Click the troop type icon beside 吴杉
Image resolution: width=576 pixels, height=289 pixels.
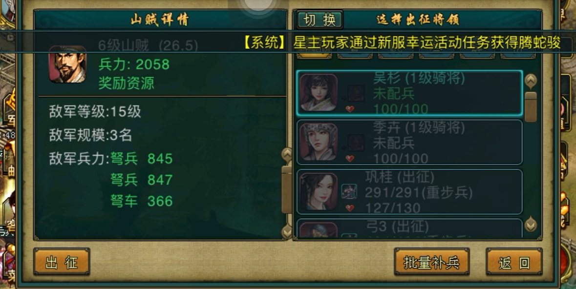pos(356,93)
